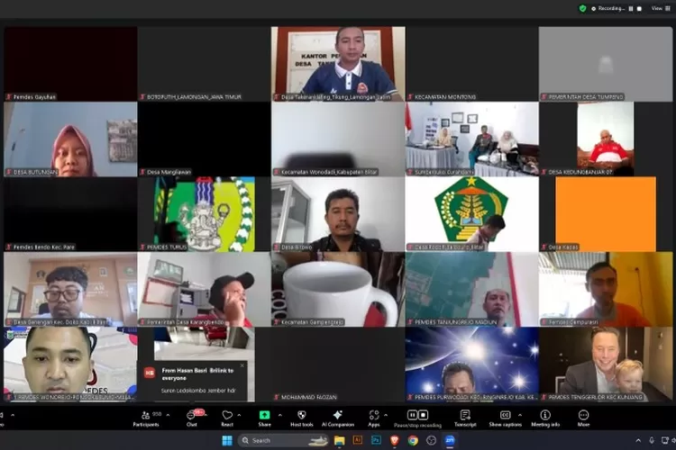Pause recording from the bottom toolbar
This screenshot has width=676, height=450.
point(412,415)
